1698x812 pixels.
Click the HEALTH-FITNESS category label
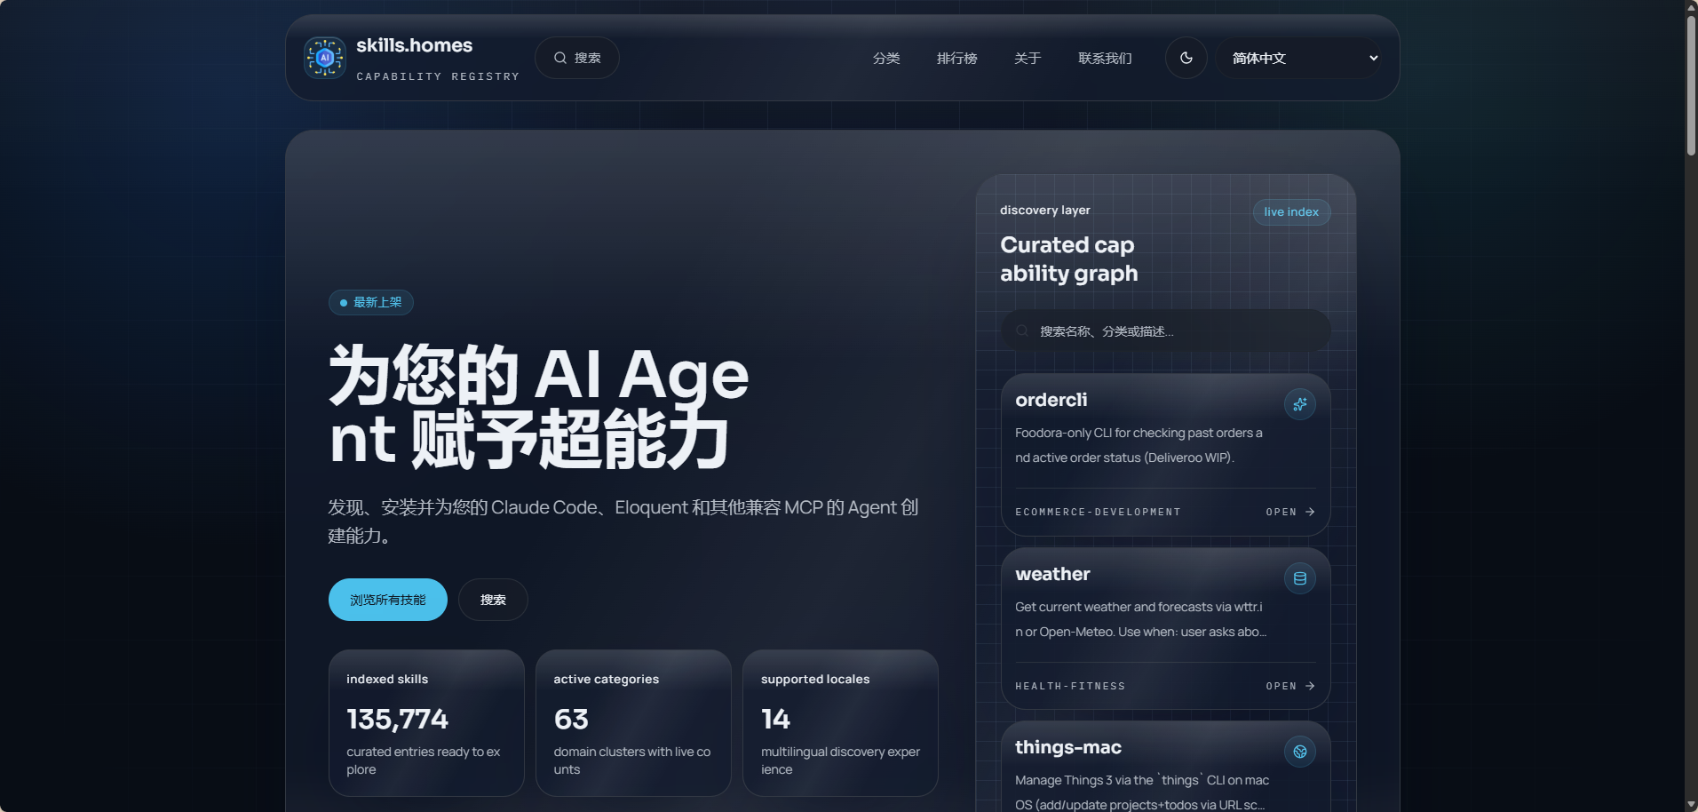click(1070, 686)
